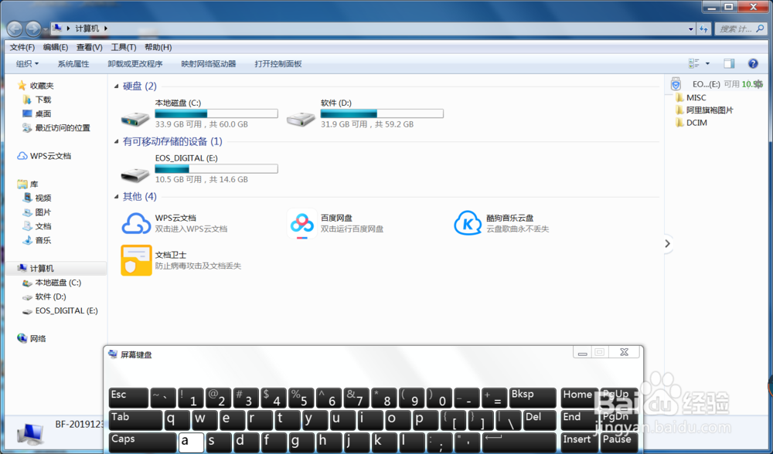Screen dimensions: 773x454
Task: Click the Home key on screen keyboard
Action: (x=579, y=398)
